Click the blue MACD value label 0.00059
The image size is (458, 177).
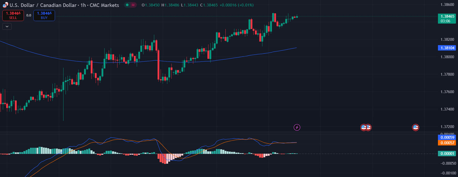click(x=447, y=137)
